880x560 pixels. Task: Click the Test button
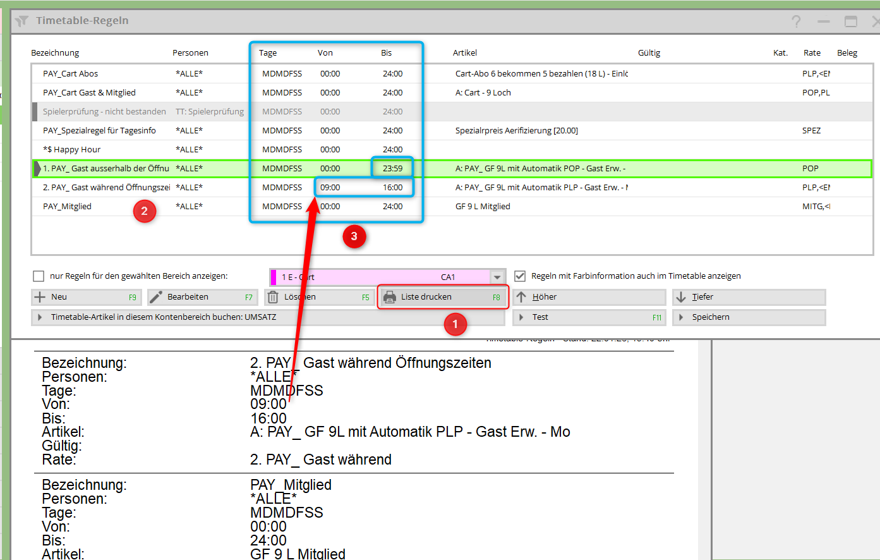coord(539,317)
